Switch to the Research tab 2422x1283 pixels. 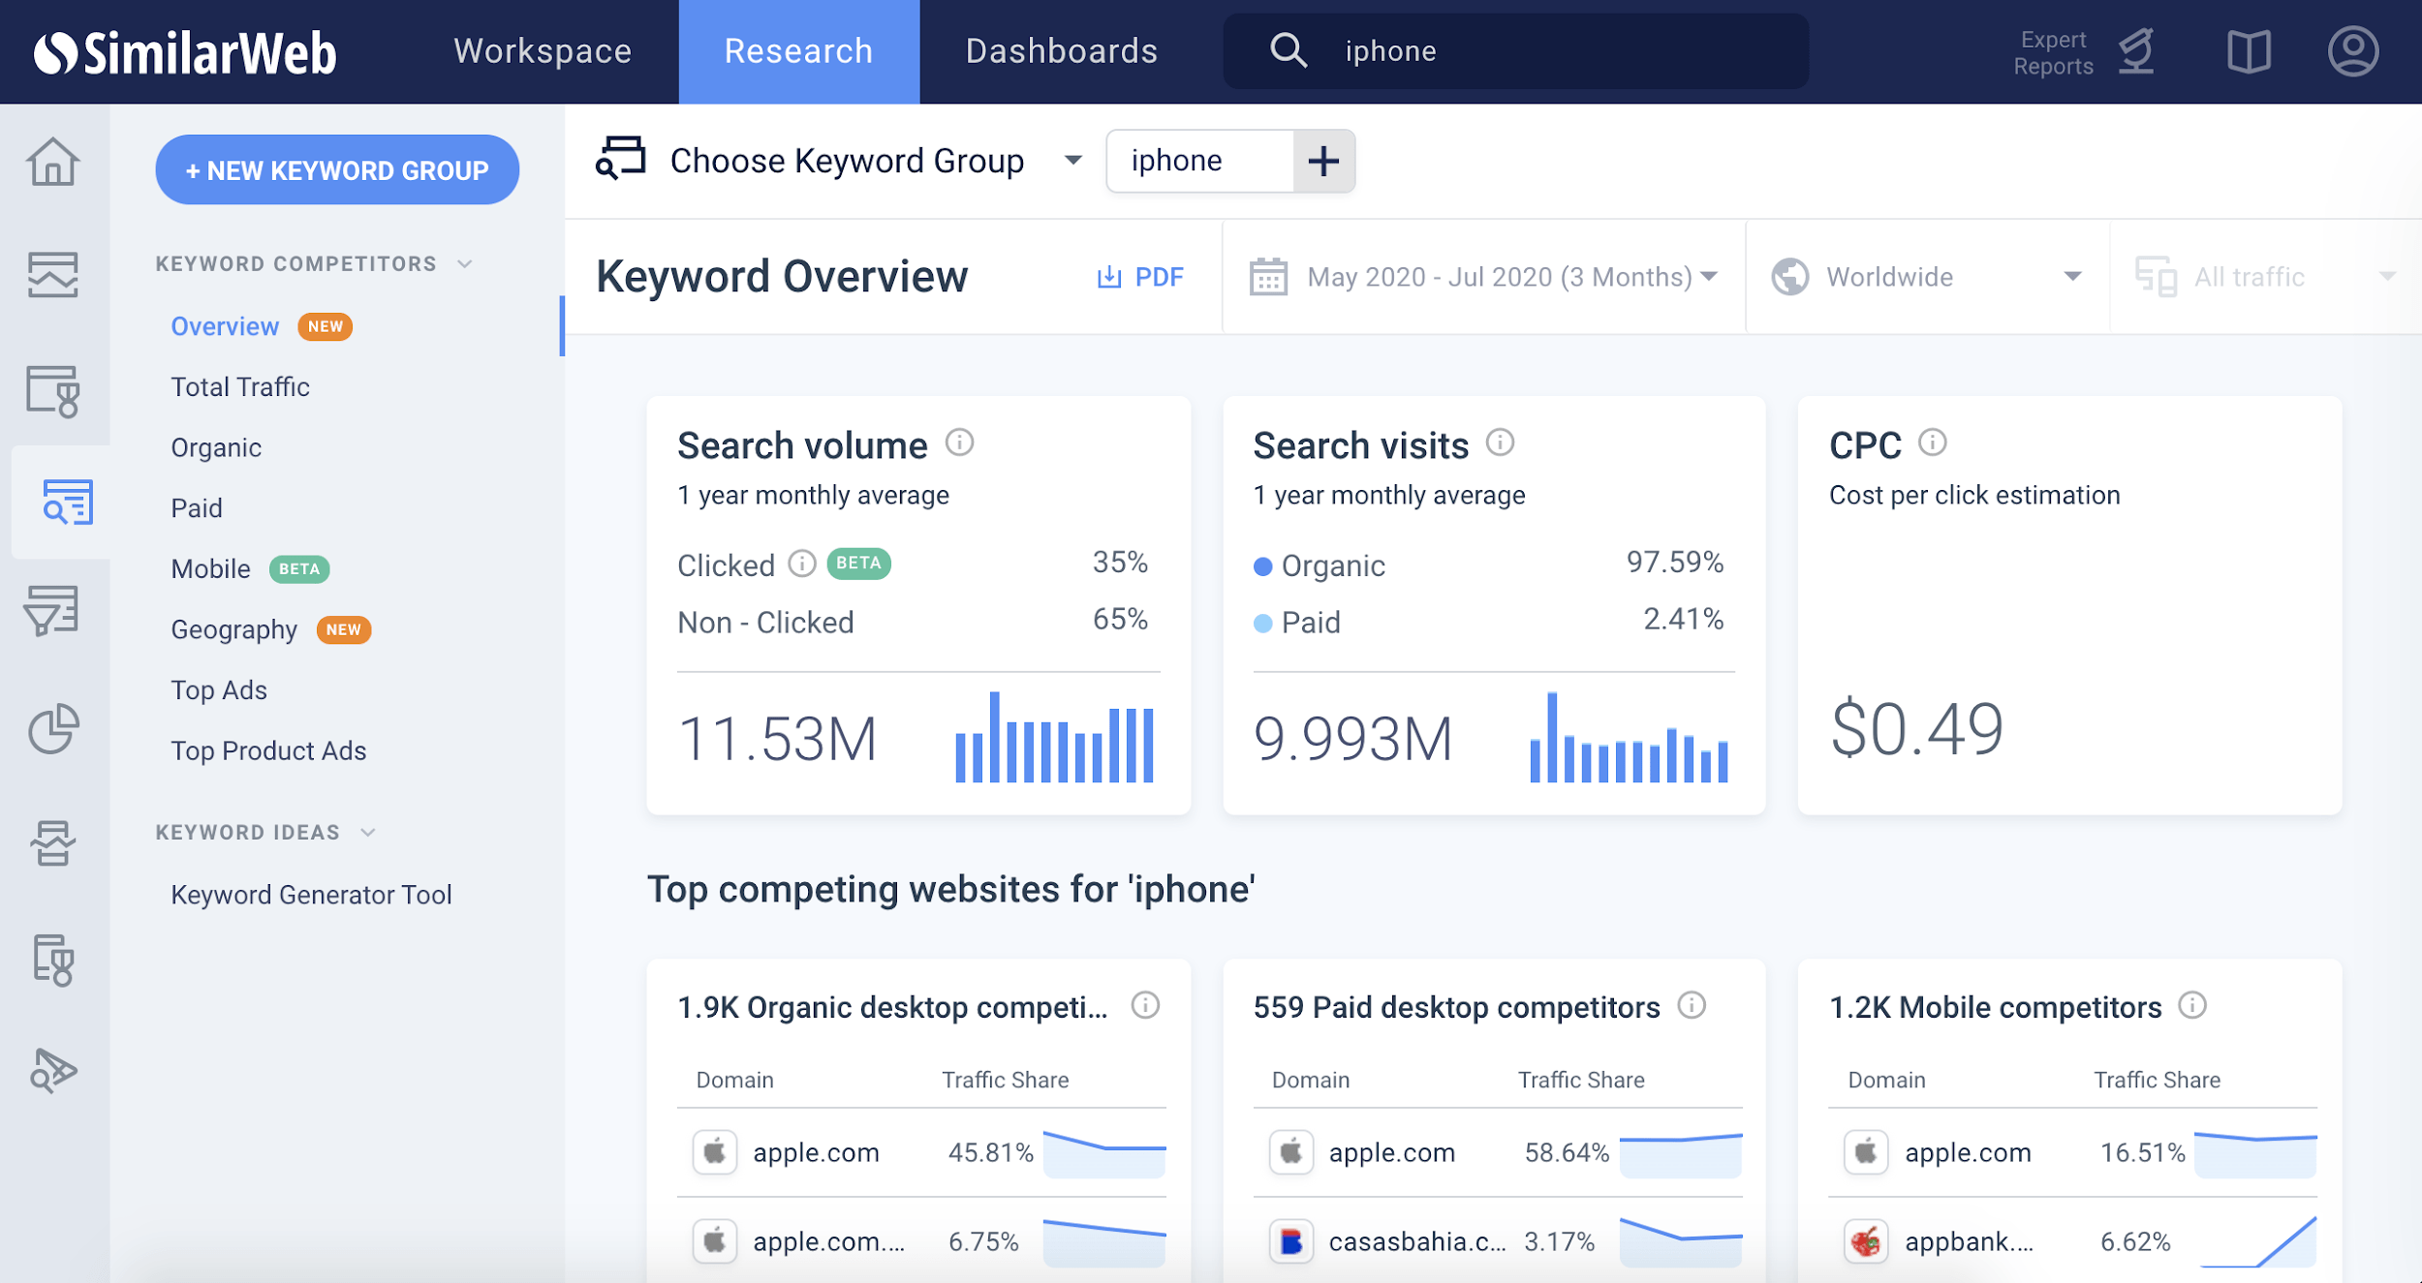(798, 51)
